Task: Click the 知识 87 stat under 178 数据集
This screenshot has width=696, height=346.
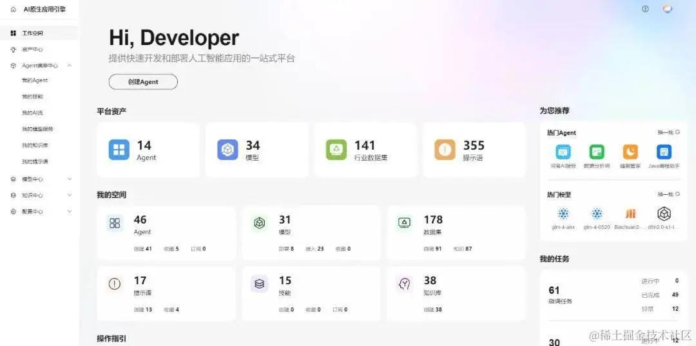Action: [x=463, y=249]
